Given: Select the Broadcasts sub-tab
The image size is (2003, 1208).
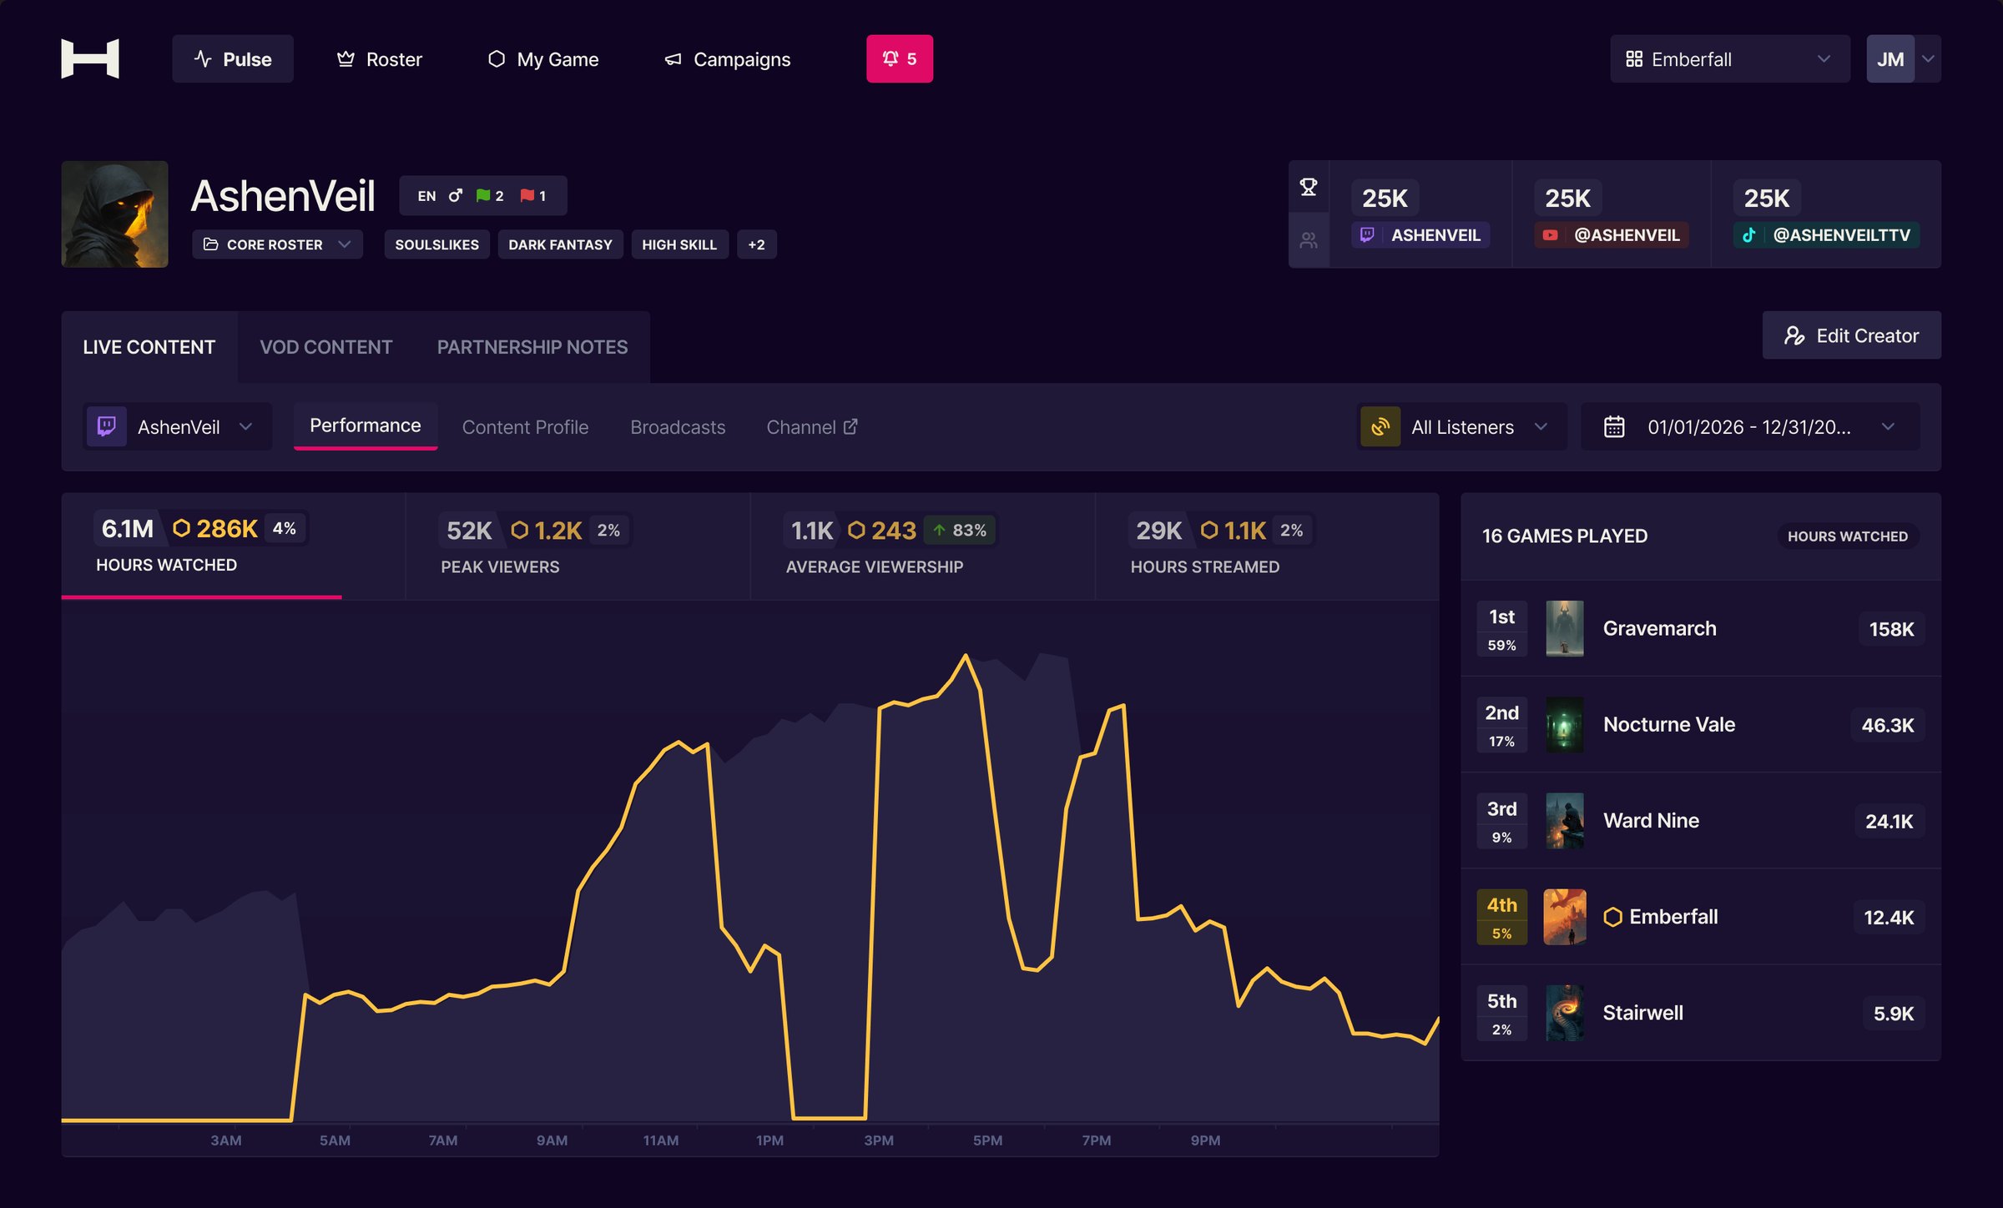Looking at the screenshot, I should 678,427.
